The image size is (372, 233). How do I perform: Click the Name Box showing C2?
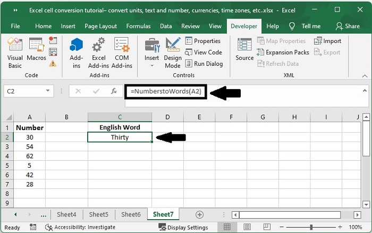[24, 91]
